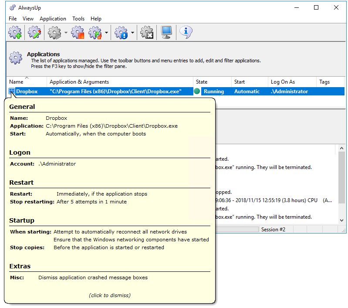Click the AlwaysUp title bar icon
348x308 pixels.
tap(13, 8)
